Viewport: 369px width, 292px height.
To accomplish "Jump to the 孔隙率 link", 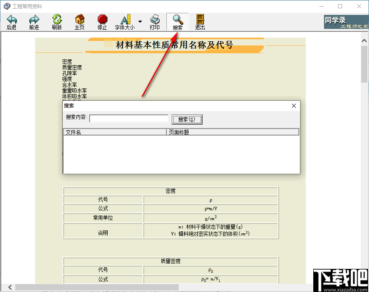I will pos(69,73).
